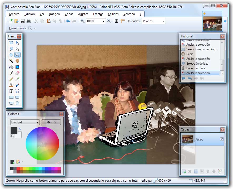Select the Recolor tool

pyautogui.click(x=17, y=85)
